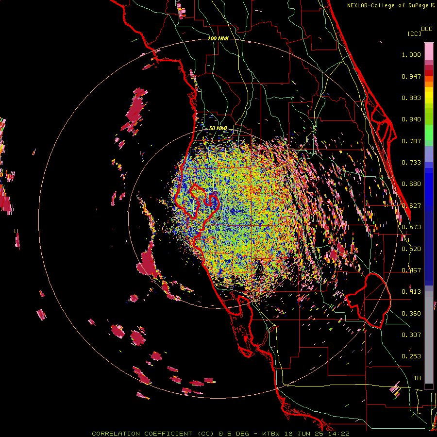Click the [CC] units label
Screen dimensions: 437x437
(x=414, y=34)
